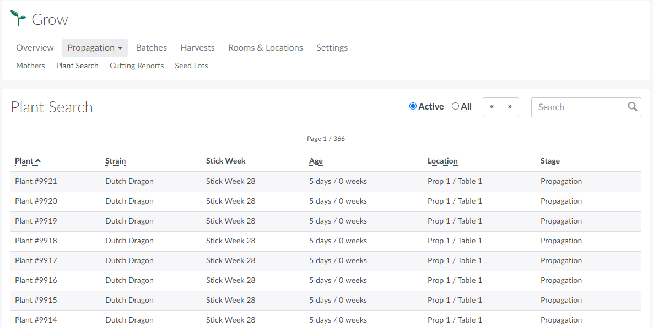Click the plant Search input field

click(x=579, y=107)
